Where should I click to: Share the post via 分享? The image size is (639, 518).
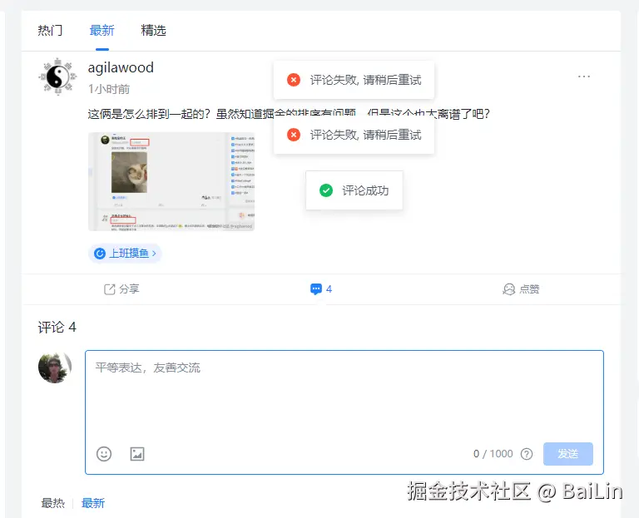click(x=121, y=289)
